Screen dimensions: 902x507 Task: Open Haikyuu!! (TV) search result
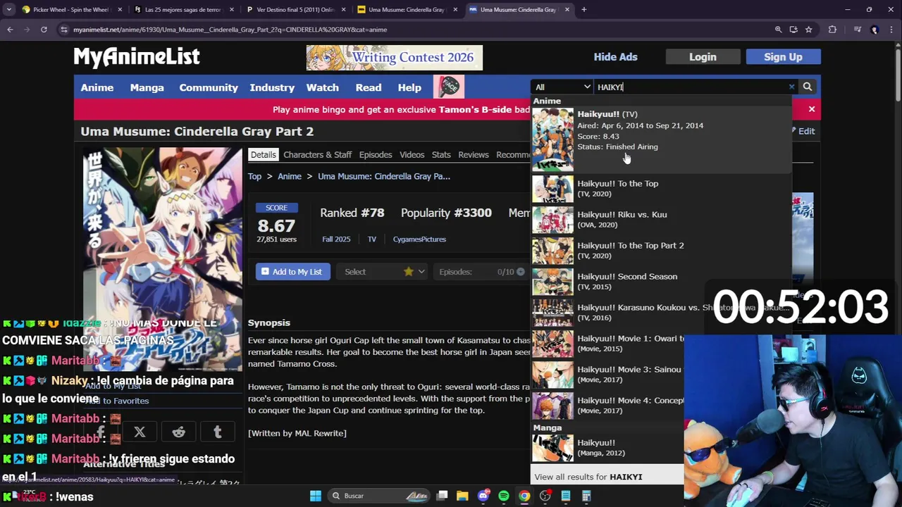(661, 139)
